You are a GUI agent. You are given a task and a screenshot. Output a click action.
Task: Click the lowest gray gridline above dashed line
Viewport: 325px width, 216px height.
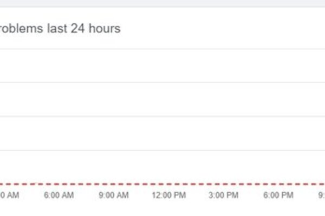[x=162, y=150]
